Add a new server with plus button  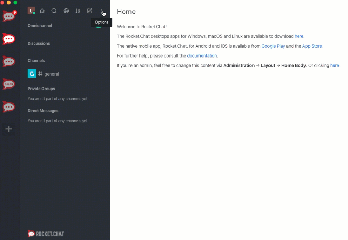8,129
